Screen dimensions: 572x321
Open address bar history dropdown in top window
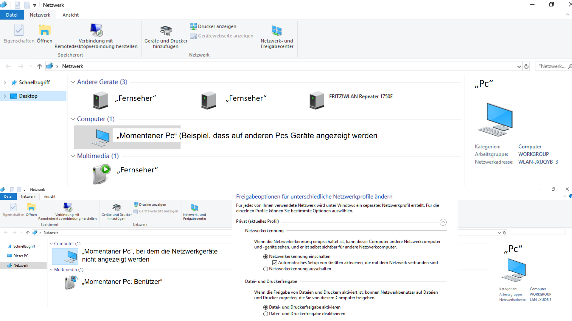coord(519,67)
